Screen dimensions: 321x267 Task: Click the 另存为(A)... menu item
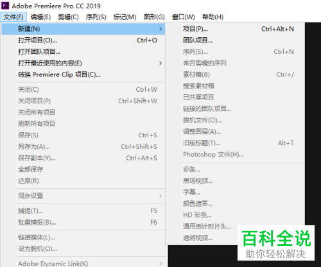(83, 146)
